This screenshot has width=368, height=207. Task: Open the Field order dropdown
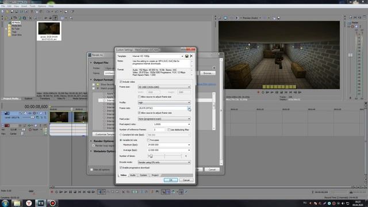pyautogui.click(x=164, y=119)
